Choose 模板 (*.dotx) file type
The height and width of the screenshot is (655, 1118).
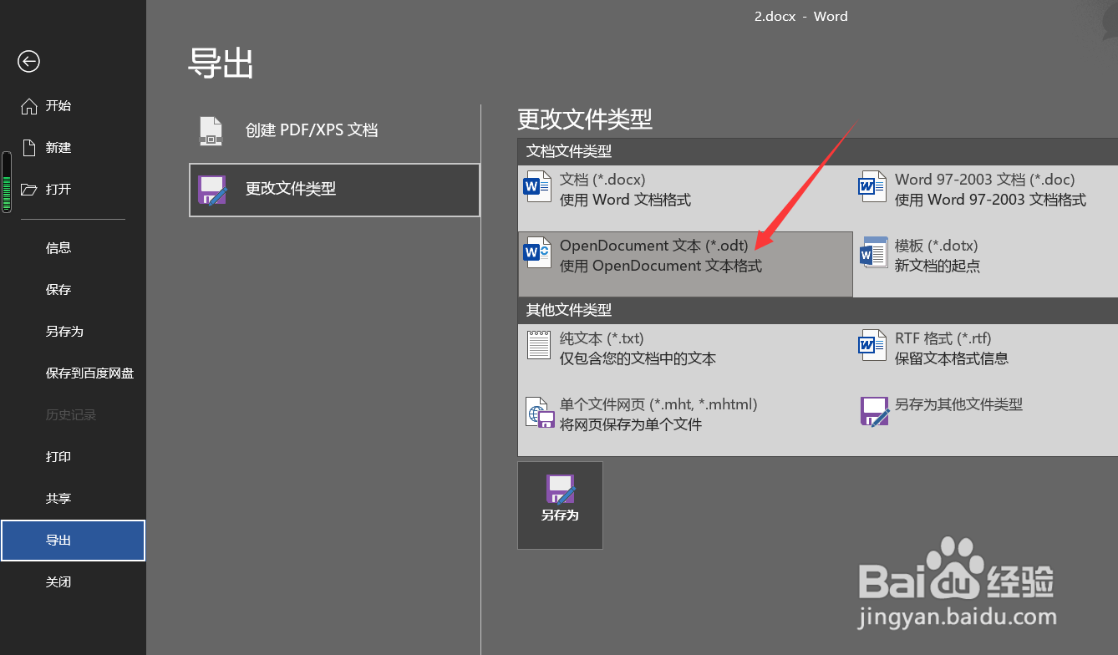pos(986,264)
